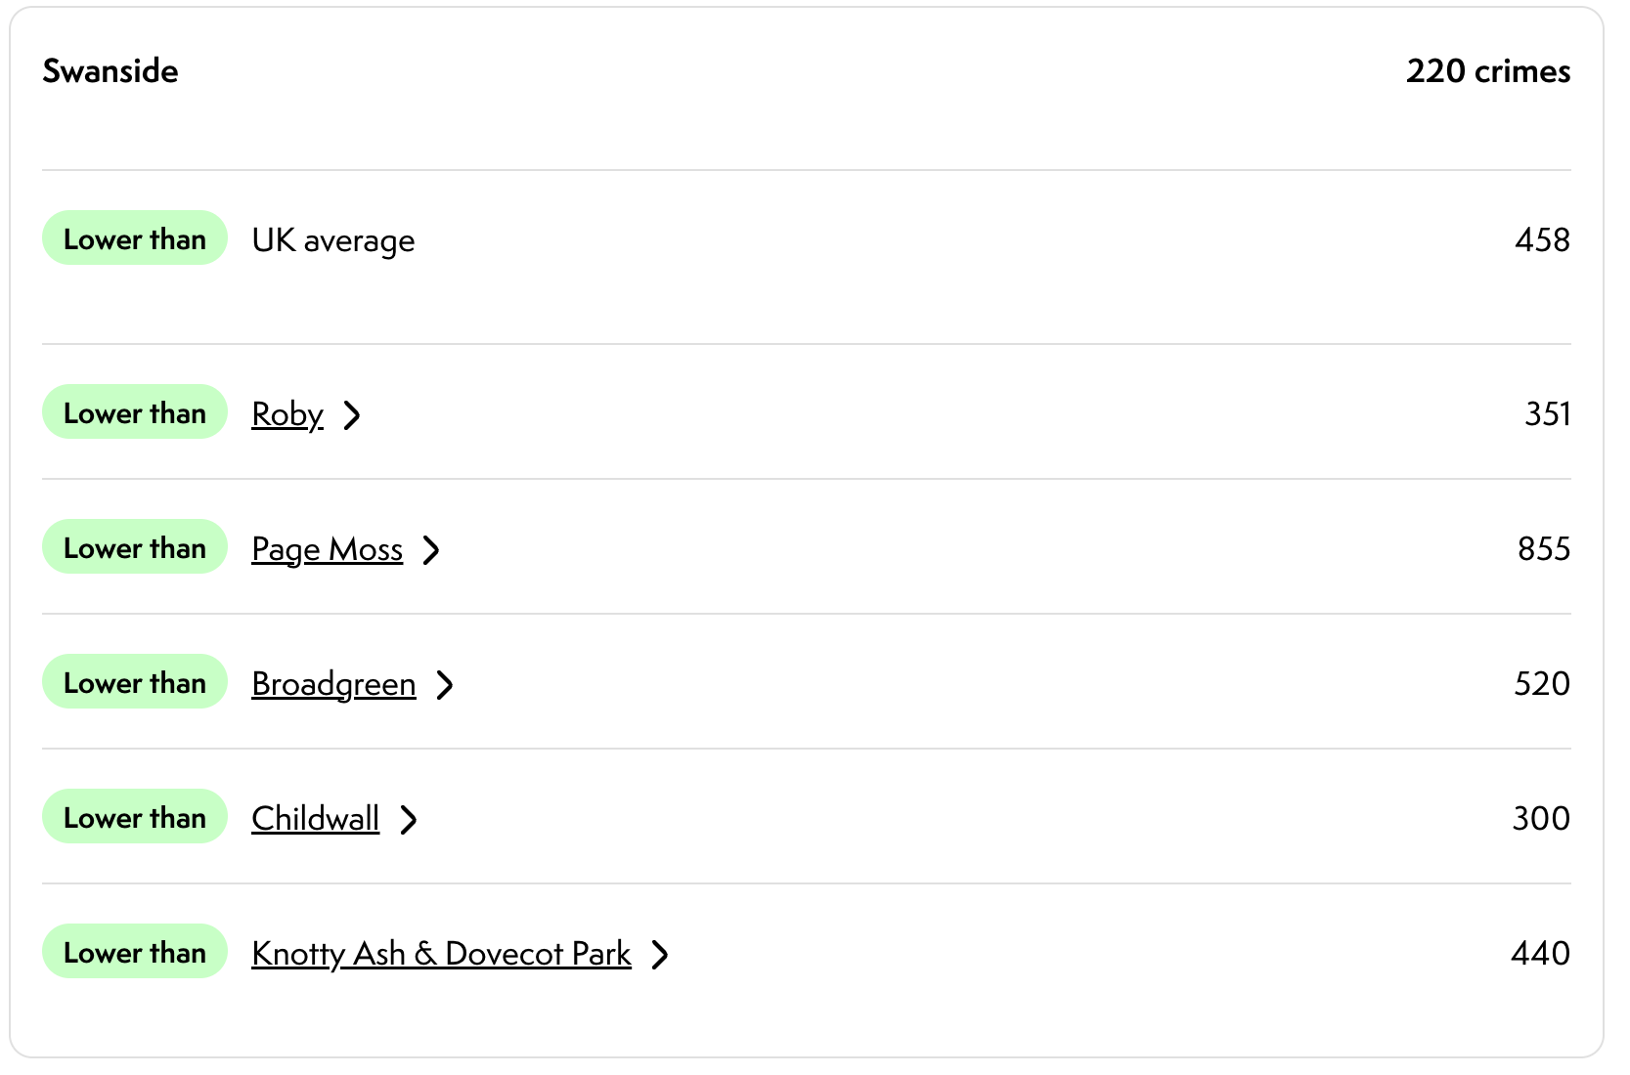The image size is (1630, 1075).
Task: Click the Lower than badge for UK average
Action: 135,238
